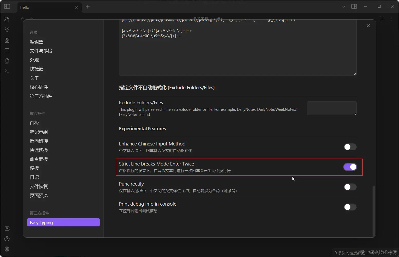Enable Enhance Chinese Input Method toggle
This screenshot has height=257, width=399.
(x=350, y=147)
